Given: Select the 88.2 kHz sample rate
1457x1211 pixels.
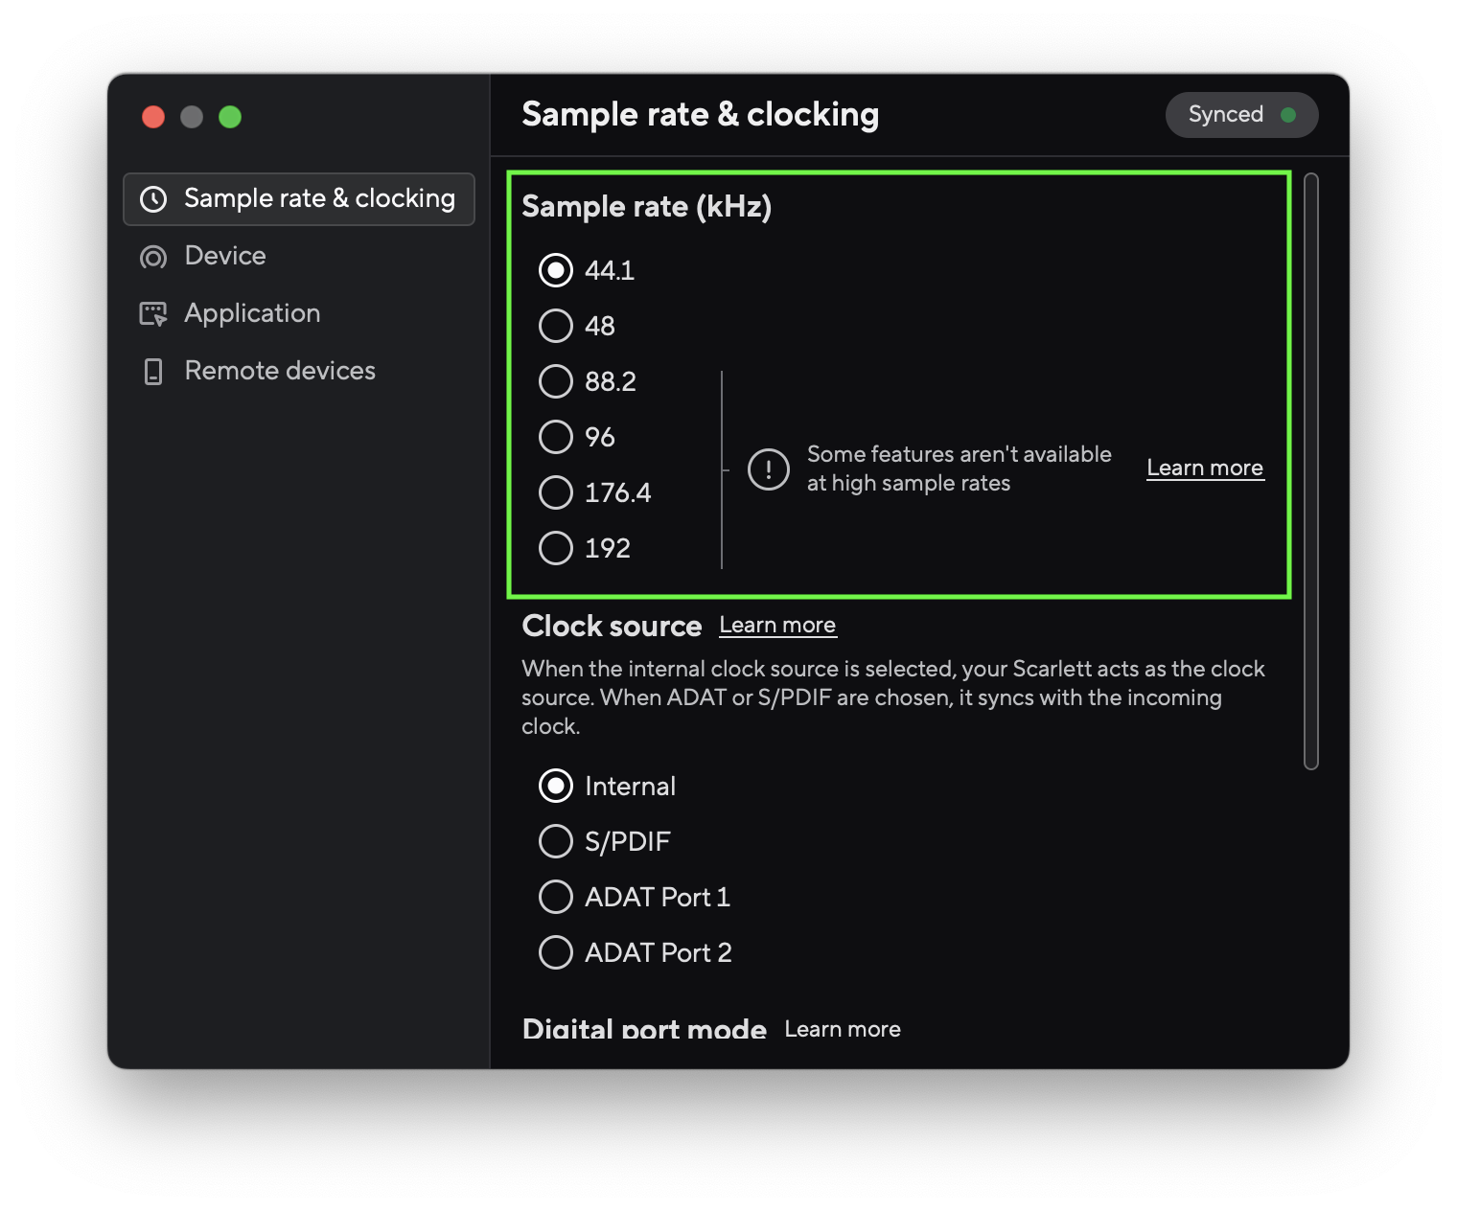Looking at the screenshot, I should (x=556, y=381).
